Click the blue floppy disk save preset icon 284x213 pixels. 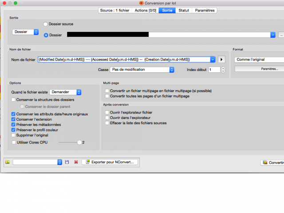(67, 162)
